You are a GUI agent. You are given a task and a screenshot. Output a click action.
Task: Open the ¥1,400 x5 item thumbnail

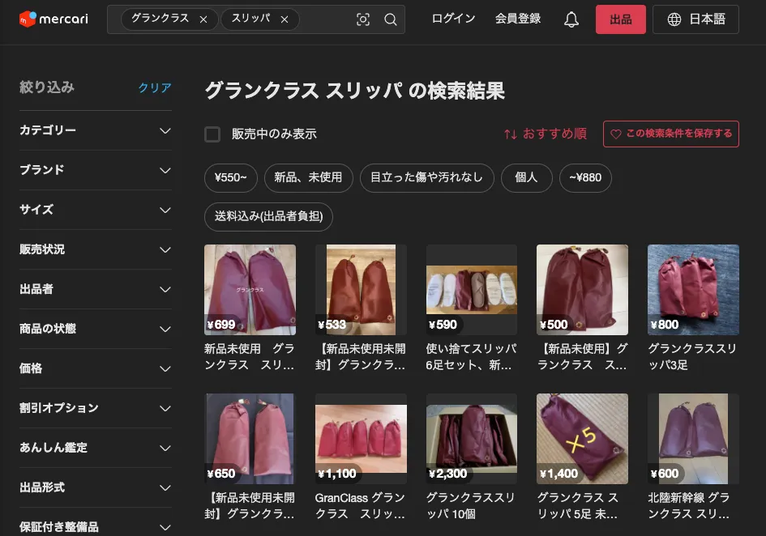click(582, 438)
